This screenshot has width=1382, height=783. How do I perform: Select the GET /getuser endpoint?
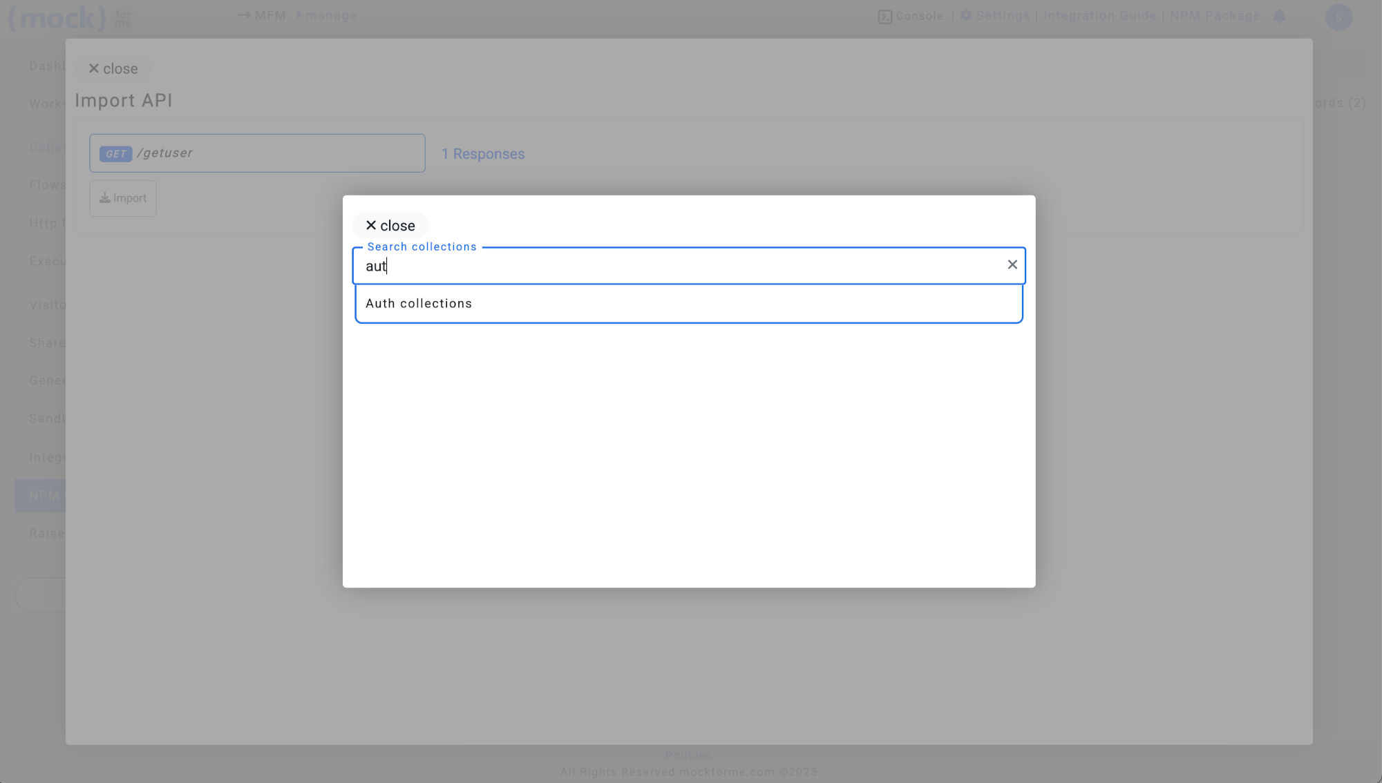[257, 153]
